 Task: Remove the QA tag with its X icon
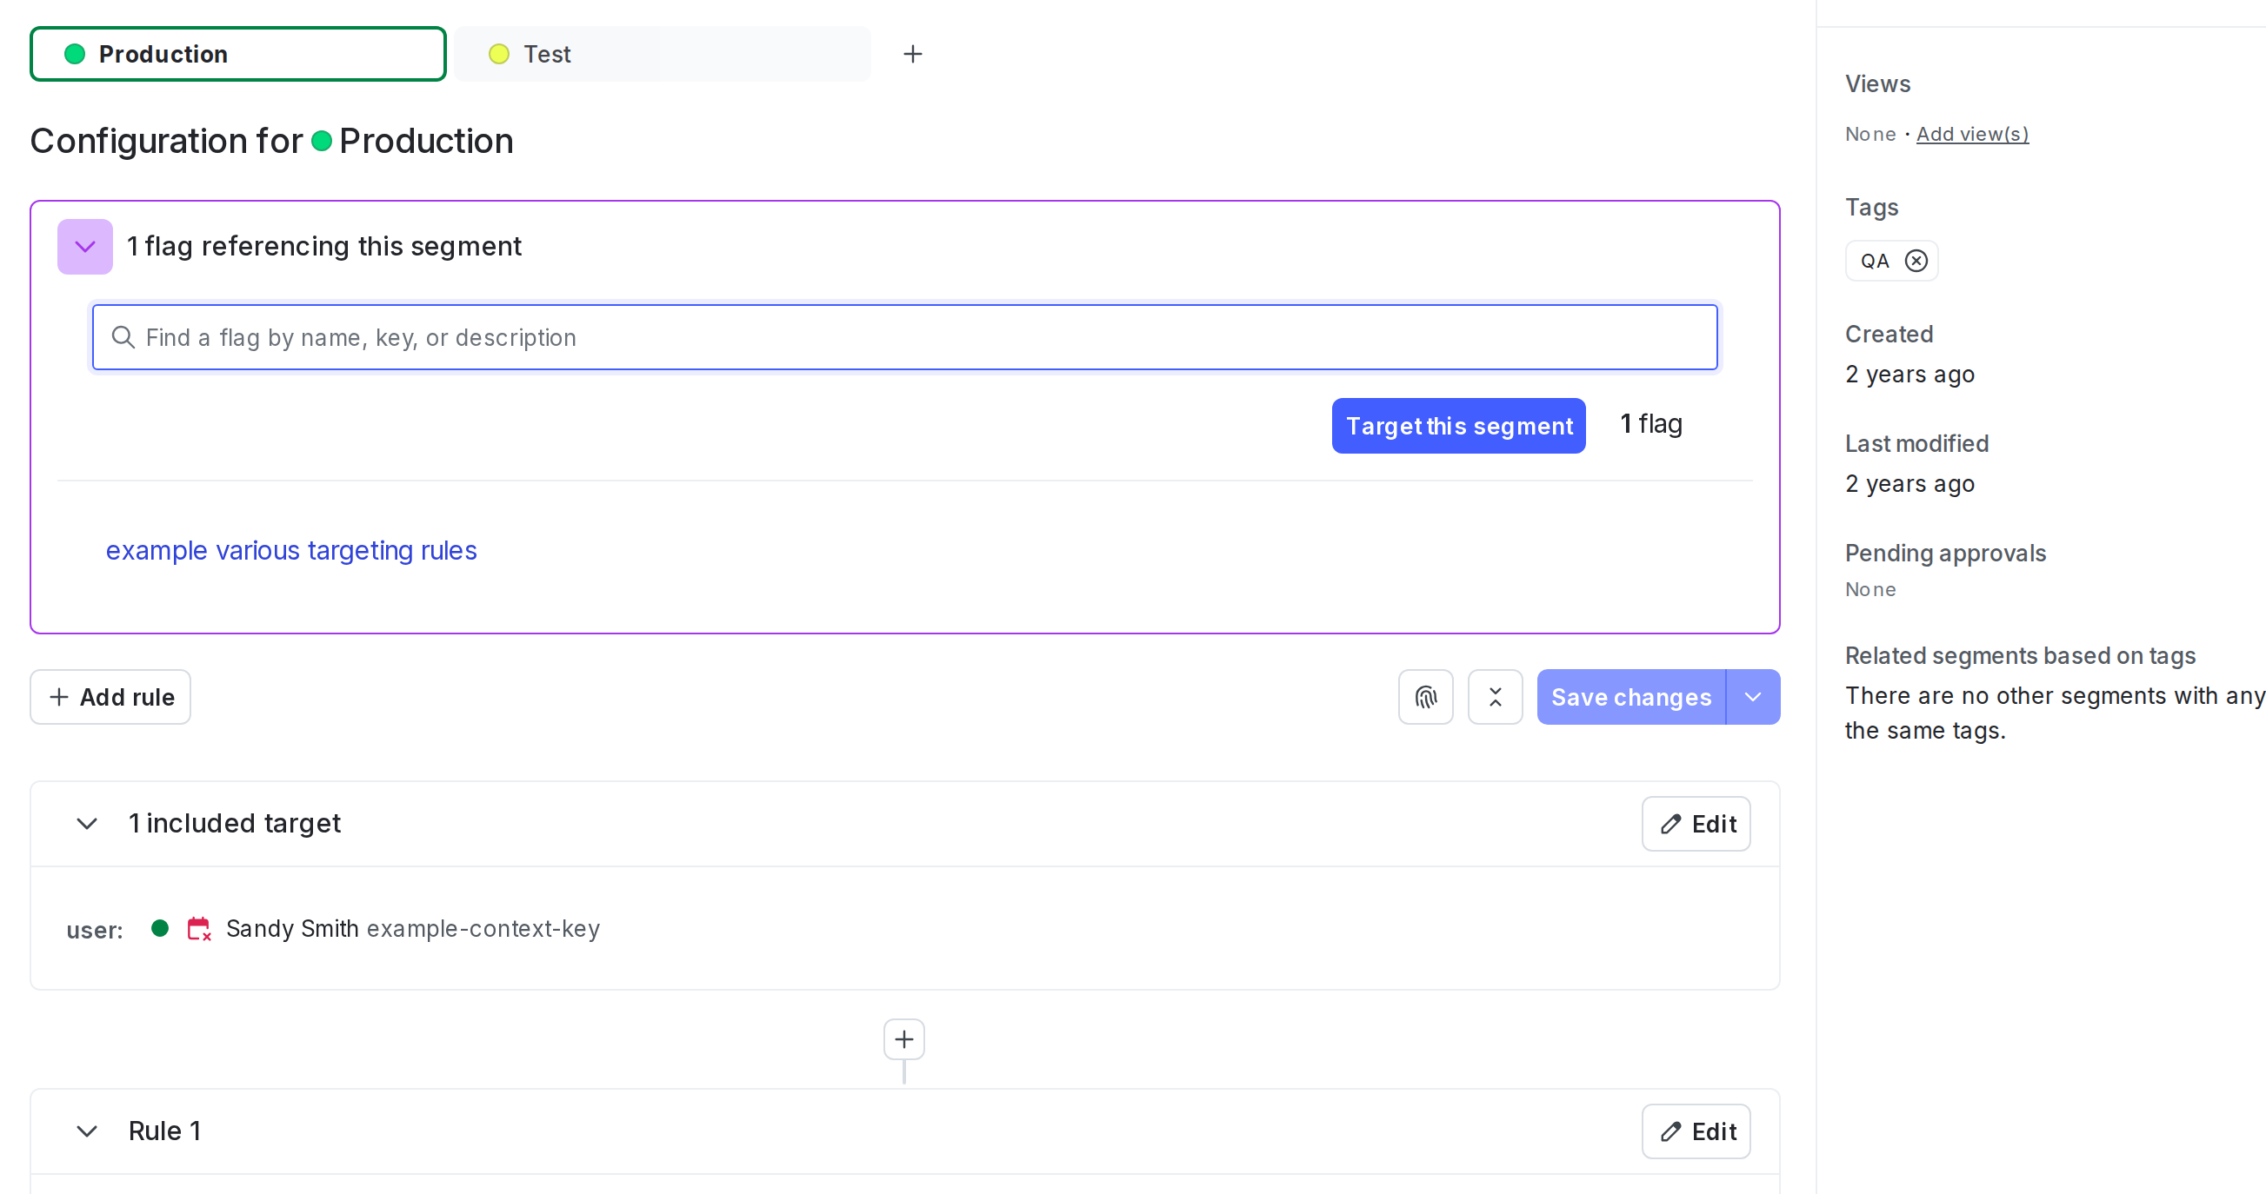click(1916, 260)
